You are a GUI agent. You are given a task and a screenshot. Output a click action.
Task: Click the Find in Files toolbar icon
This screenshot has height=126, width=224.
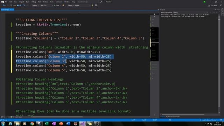[x=63, y=6]
